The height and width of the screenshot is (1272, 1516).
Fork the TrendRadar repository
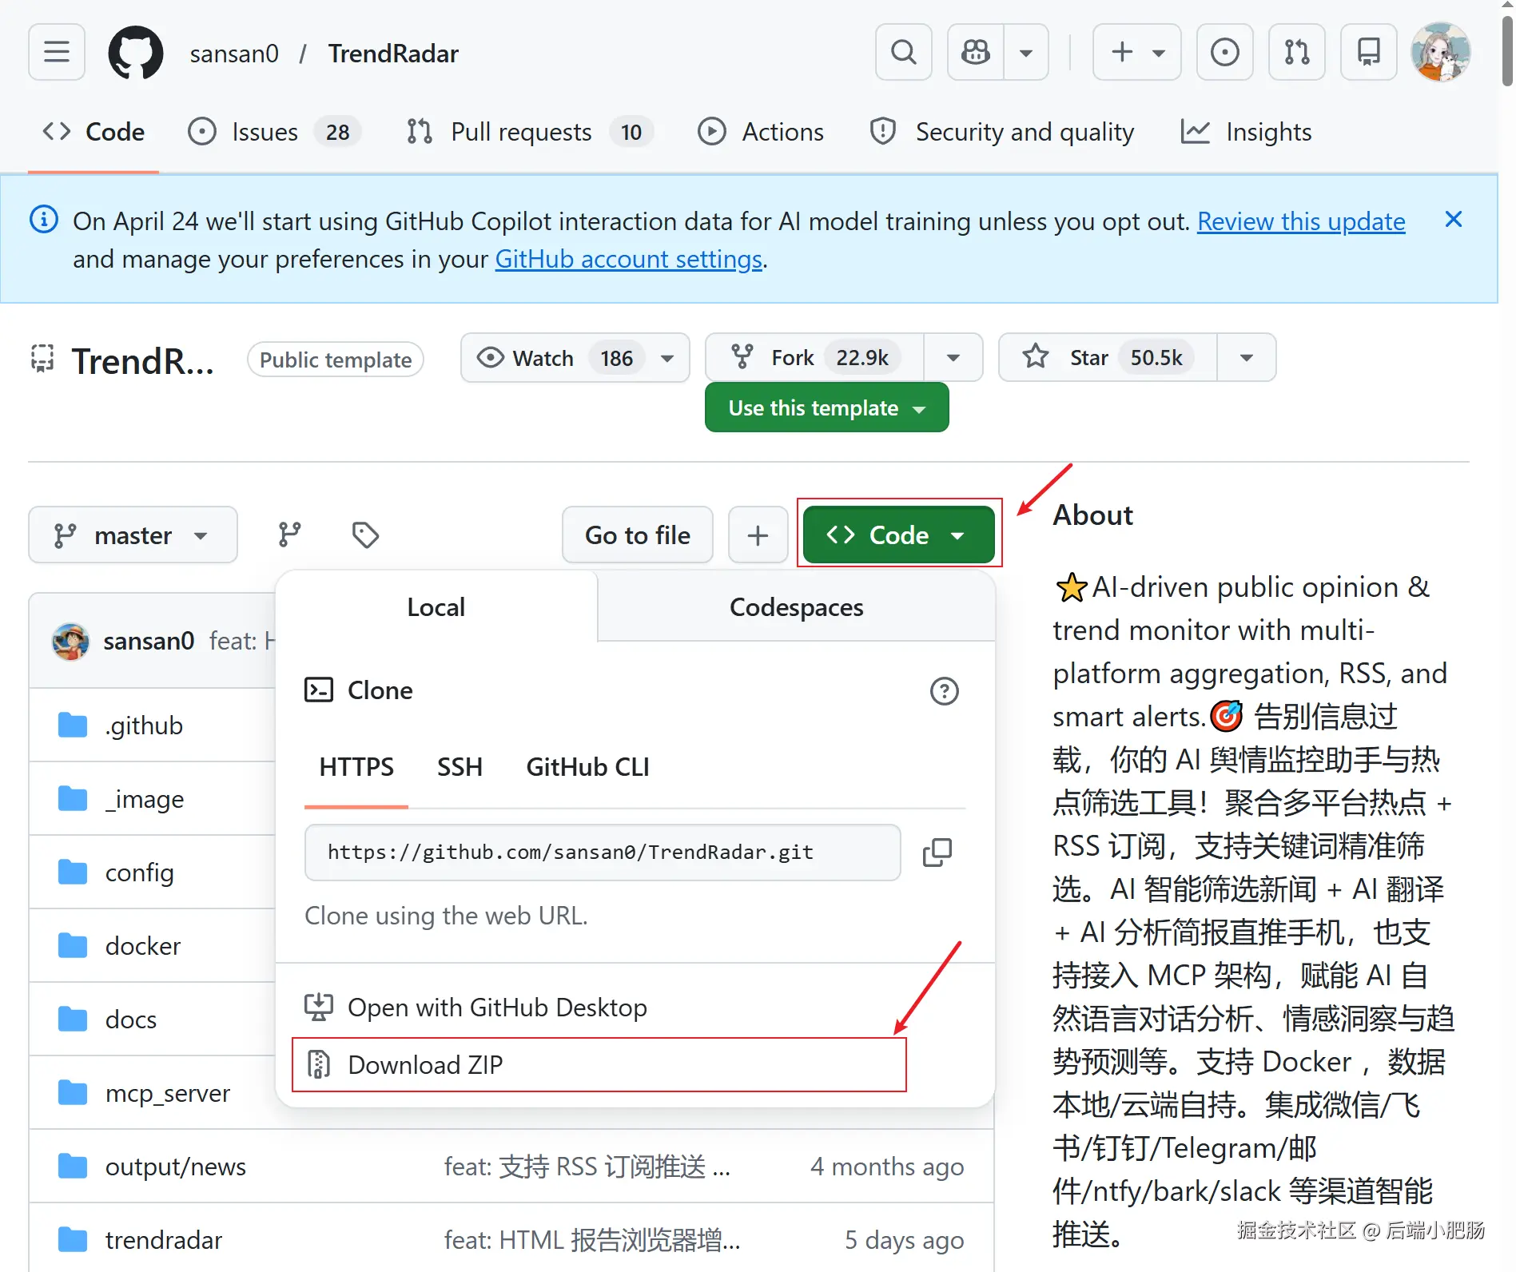pyautogui.click(x=814, y=358)
